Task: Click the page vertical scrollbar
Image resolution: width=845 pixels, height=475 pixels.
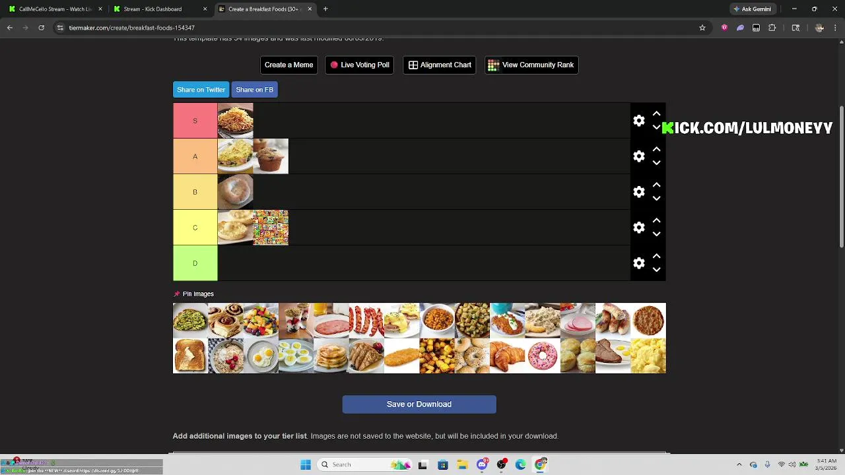Action: click(x=841, y=176)
